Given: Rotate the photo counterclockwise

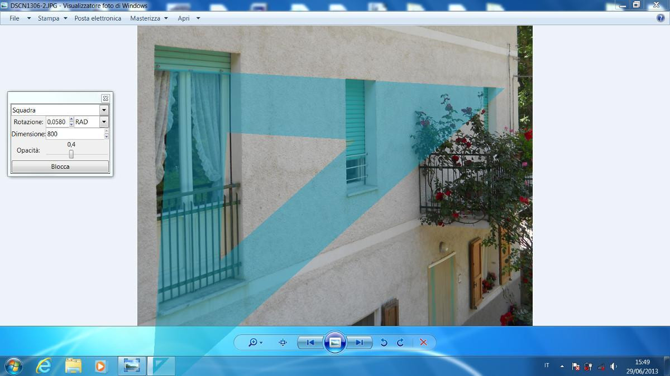Looking at the screenshot, I should [384, 343].
